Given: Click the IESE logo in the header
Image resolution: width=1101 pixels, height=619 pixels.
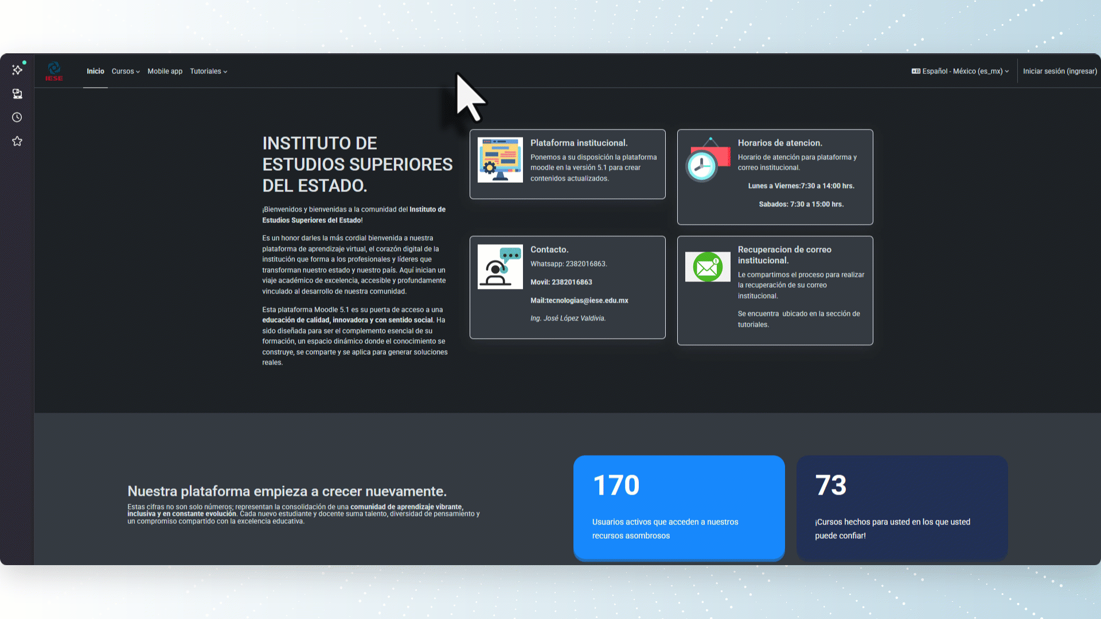Looking at the screenshot, I should coord(54,70).
